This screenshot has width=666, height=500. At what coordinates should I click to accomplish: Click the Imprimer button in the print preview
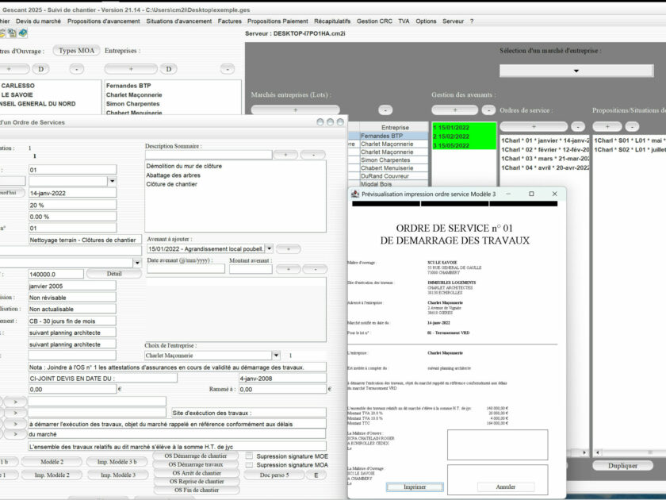pyautogui.click(x=415, y=487)
